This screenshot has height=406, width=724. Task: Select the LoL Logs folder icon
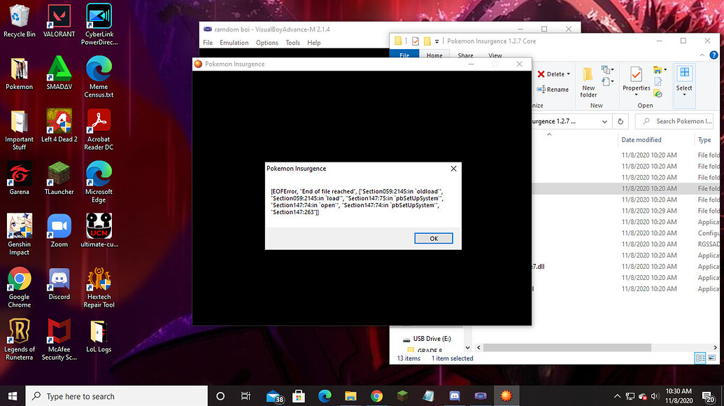[x=99, y=336]
